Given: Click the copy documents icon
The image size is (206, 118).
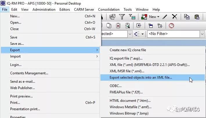Looking at the screenshot, I should tap(187, 17).
